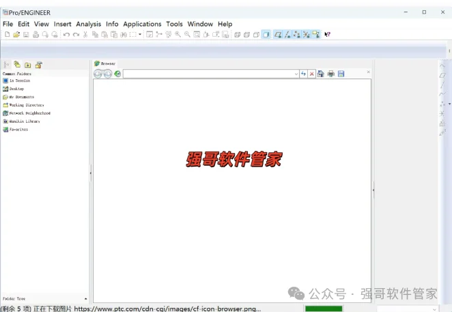The image size is (452, 312).
Task: Click the green download progress bar
Action: tap(324, 309)
